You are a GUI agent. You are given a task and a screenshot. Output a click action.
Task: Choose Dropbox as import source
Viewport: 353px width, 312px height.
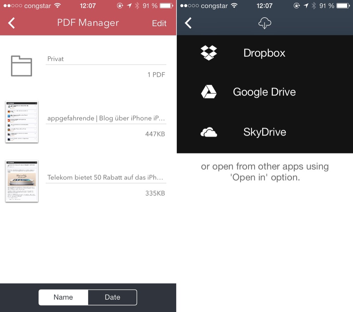click(264, 53)
